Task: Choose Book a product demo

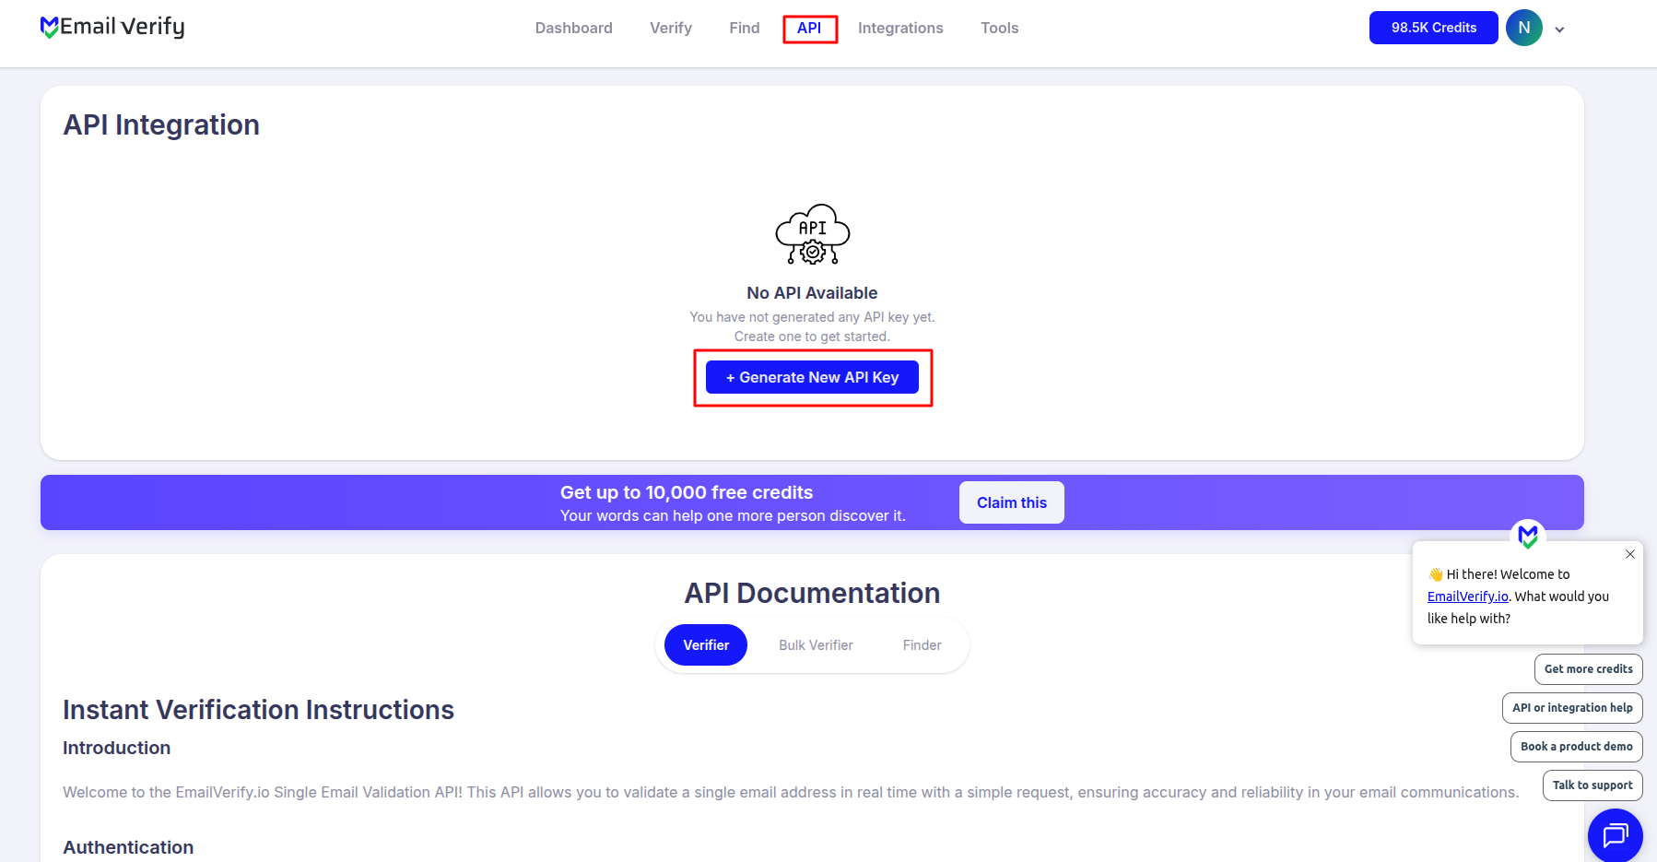Action: [x=1576, y=747]
